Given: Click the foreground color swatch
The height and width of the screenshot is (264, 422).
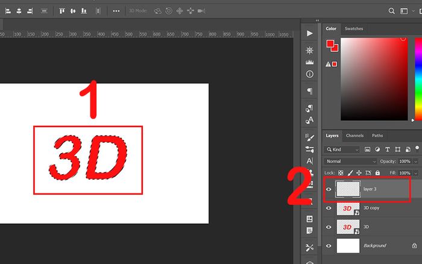Looking at the screenshot, I should (330, 43).
